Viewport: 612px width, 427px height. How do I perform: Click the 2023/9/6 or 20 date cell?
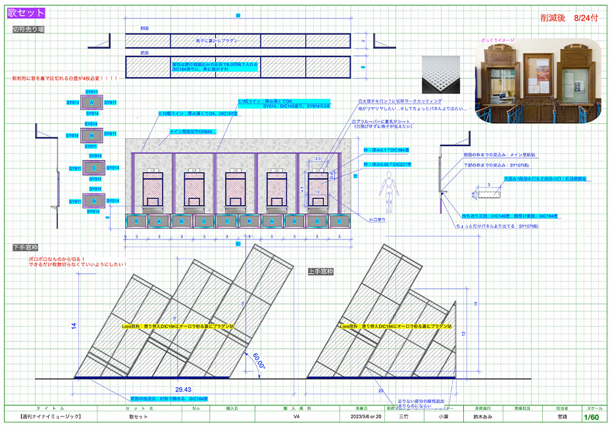click(361, 417)
